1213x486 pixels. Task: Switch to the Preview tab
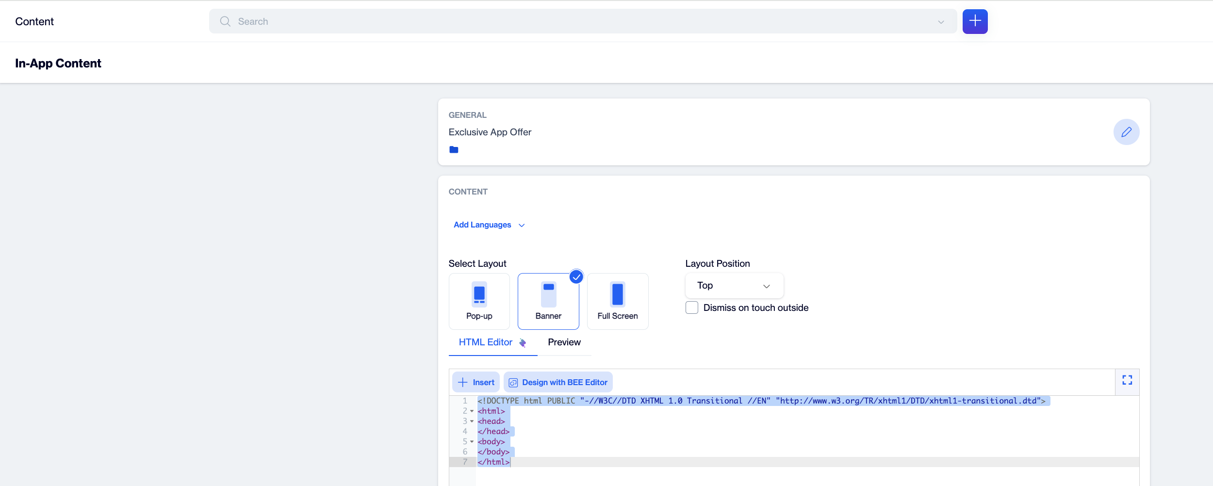[x=564, y=342]
